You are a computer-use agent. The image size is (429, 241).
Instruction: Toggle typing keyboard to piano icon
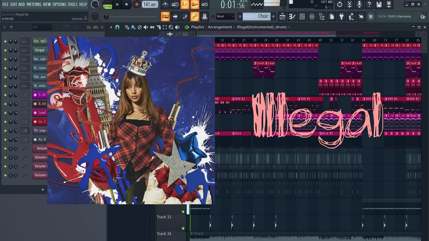165,16
